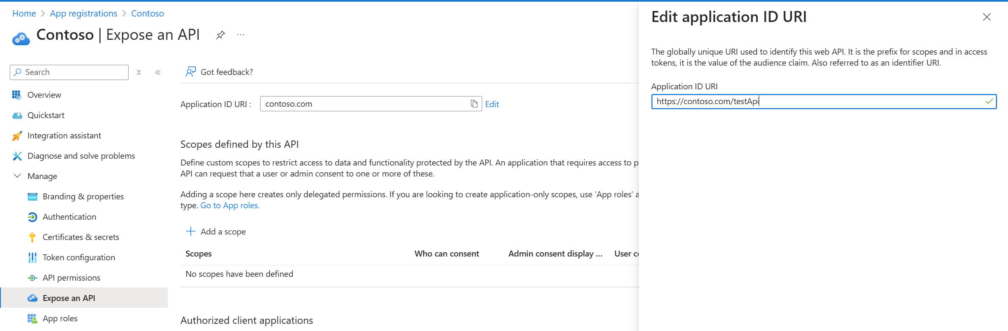Copy the Application ID URI to clipboard
Image resolution: width=1008 pixels, height=331 pixels.
click(474, 104)
